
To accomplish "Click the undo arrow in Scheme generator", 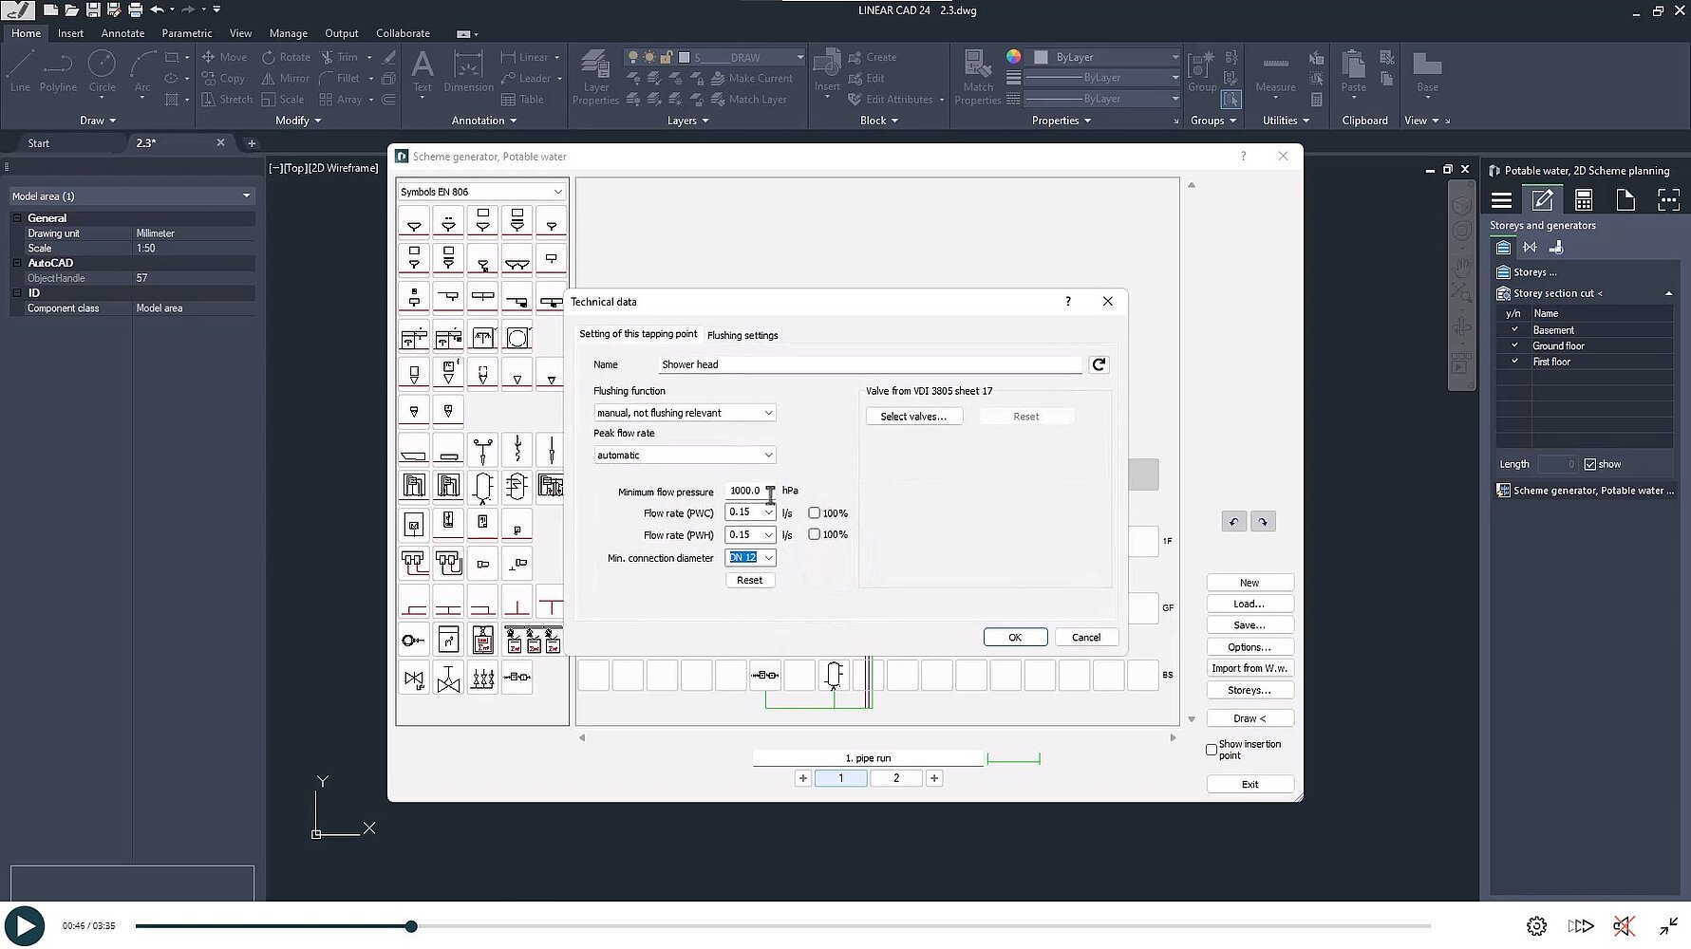I will pos(1233,522).
